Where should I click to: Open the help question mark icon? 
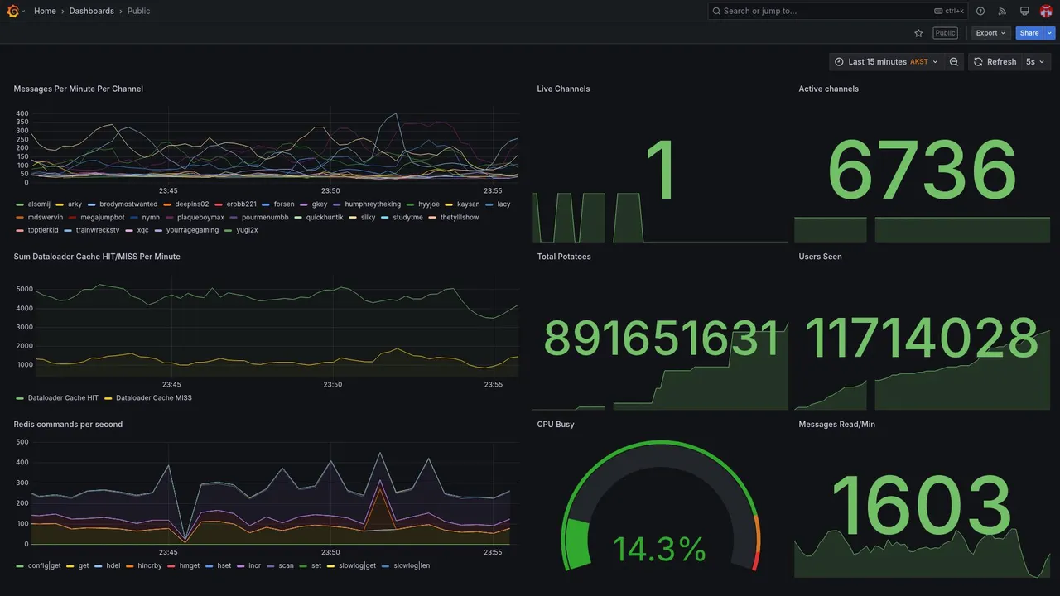coord(980,11)
